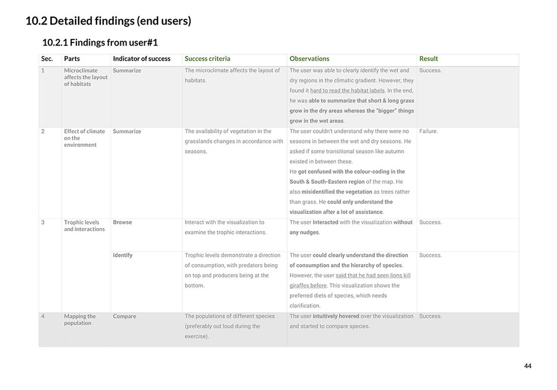The width and height of the screenshot is (557, 390).
Task: Click the 'Sec.' column header
Action: click(x=47, y=58)
